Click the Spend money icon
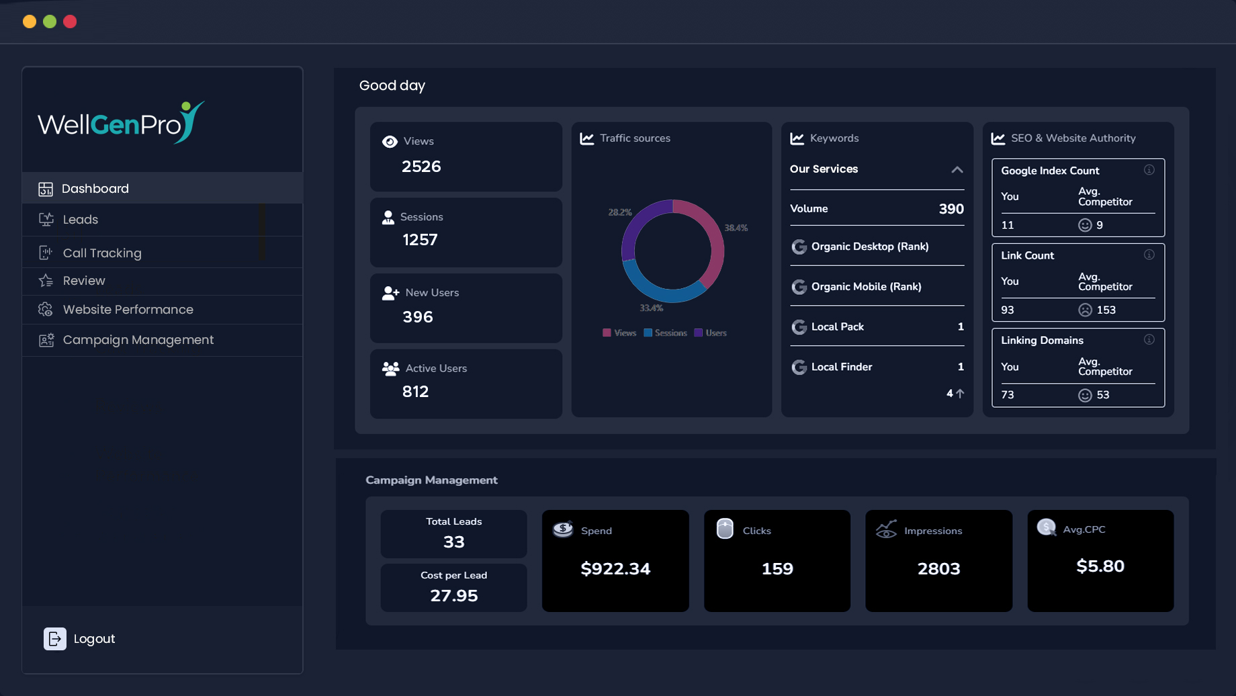 (563, 529)
